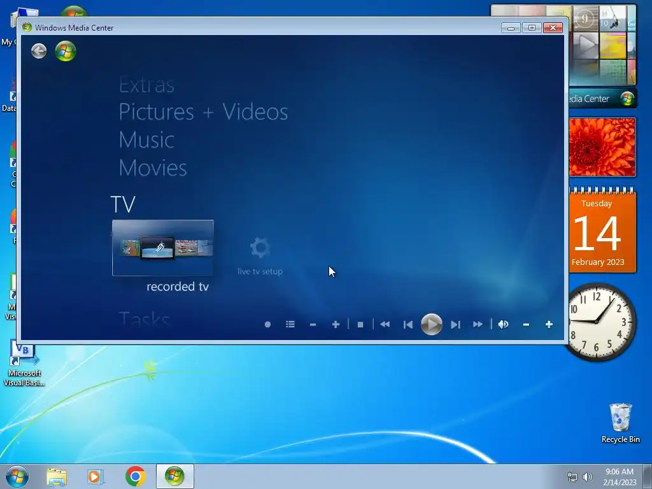Click the Media Center taskbar button
Screen dimensions: 652x489
click(174, 476)
